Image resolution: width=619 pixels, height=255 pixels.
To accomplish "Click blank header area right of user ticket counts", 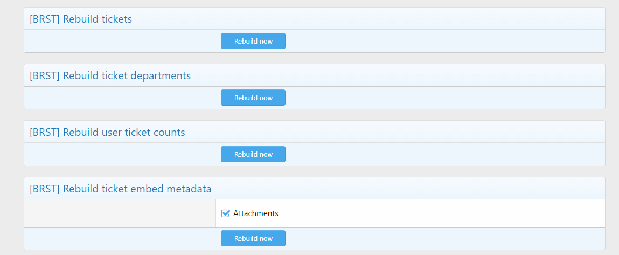I will tap(404, 132).
